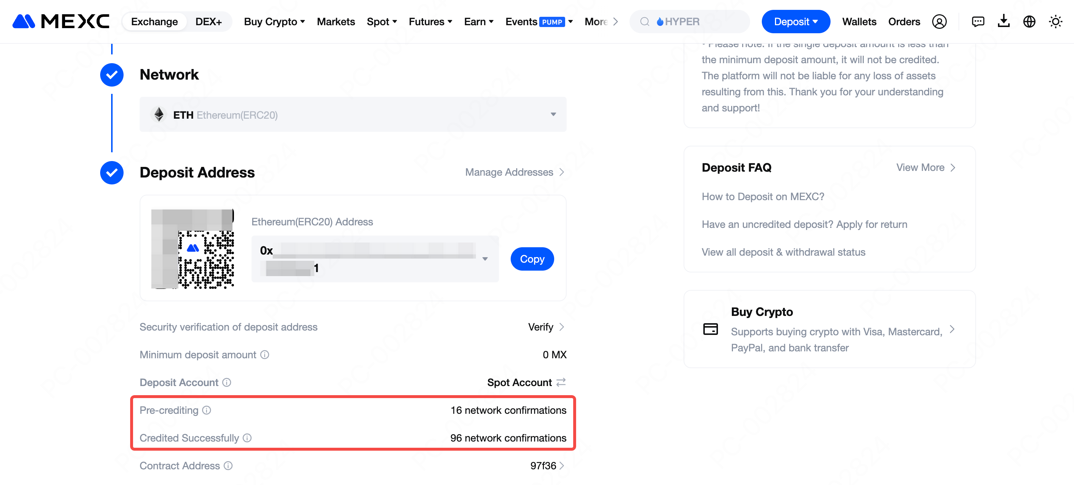
Task: Toggle the light/dark theme icon
Action: 1055,22
